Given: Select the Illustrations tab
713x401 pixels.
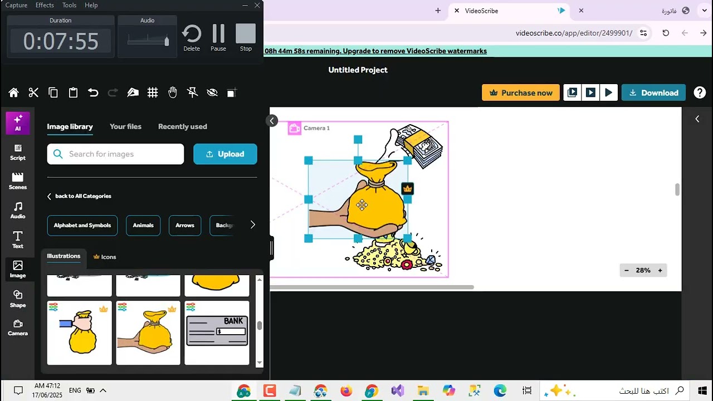Looking at the screenshot, I should (x=64, y=256).
